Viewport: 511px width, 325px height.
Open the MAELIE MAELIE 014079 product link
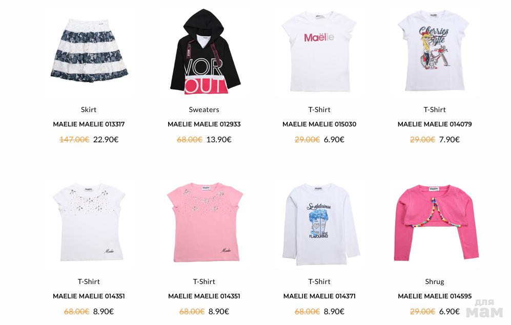point(435,124)
